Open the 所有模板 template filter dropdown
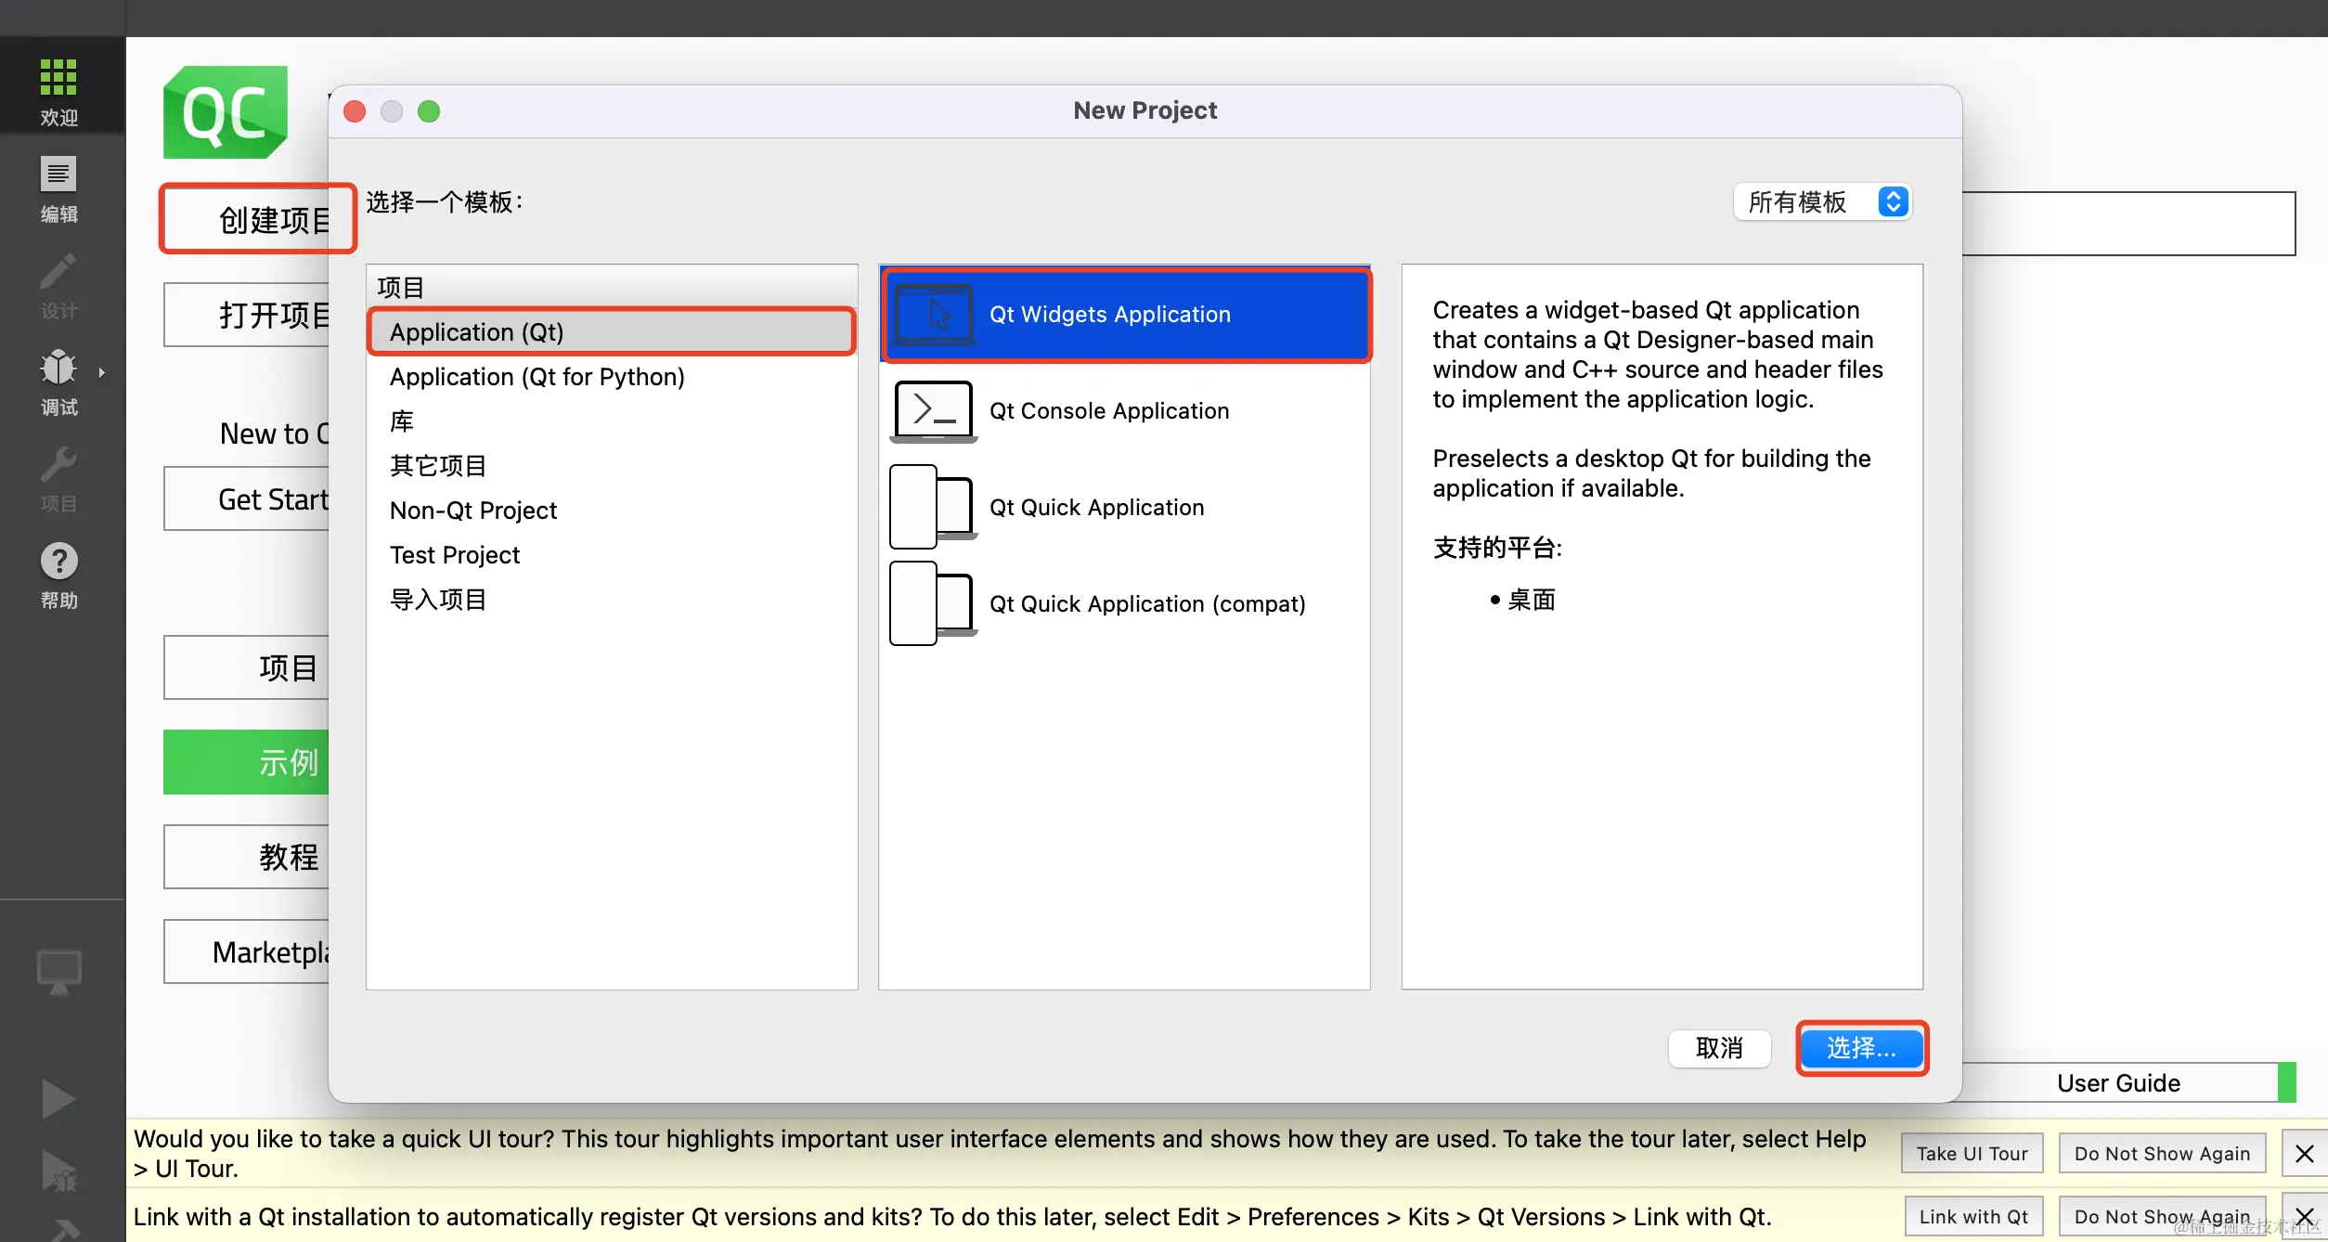 click(x=1821, y=201)
